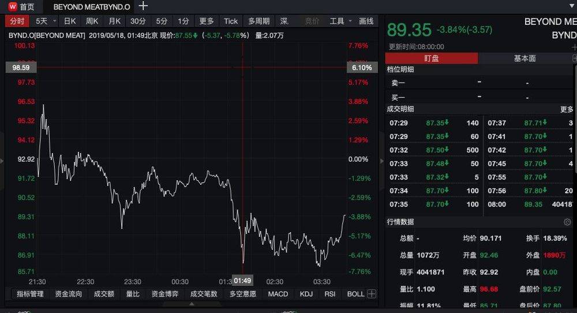The height and width of the screenshot is (313, 577).
Task: Select the 5分 interval
Action: 162,21
